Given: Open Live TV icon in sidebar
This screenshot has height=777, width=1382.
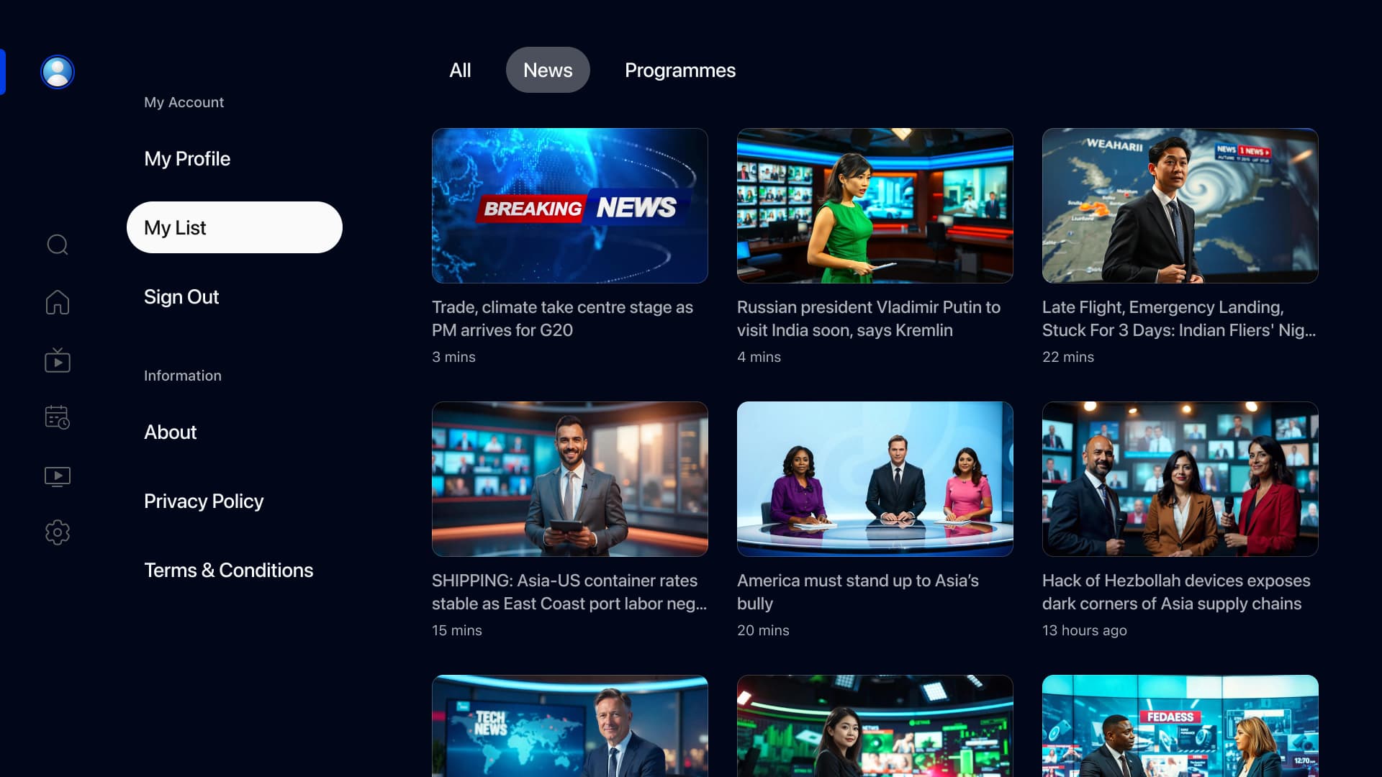Looking at the screenshot, I should [58, 360].
